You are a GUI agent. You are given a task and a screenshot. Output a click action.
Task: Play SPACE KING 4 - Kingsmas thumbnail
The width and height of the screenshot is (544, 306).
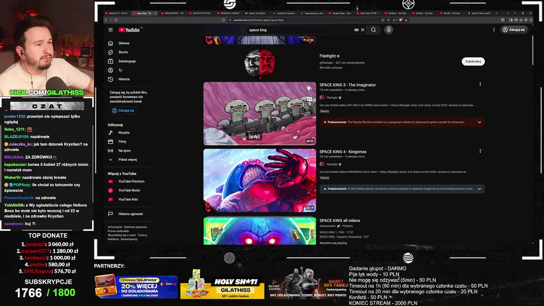point(260,180)
